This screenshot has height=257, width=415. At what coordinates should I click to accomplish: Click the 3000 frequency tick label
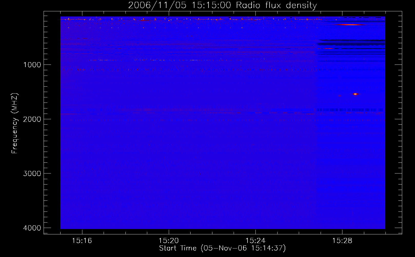[x=32, y=173]
